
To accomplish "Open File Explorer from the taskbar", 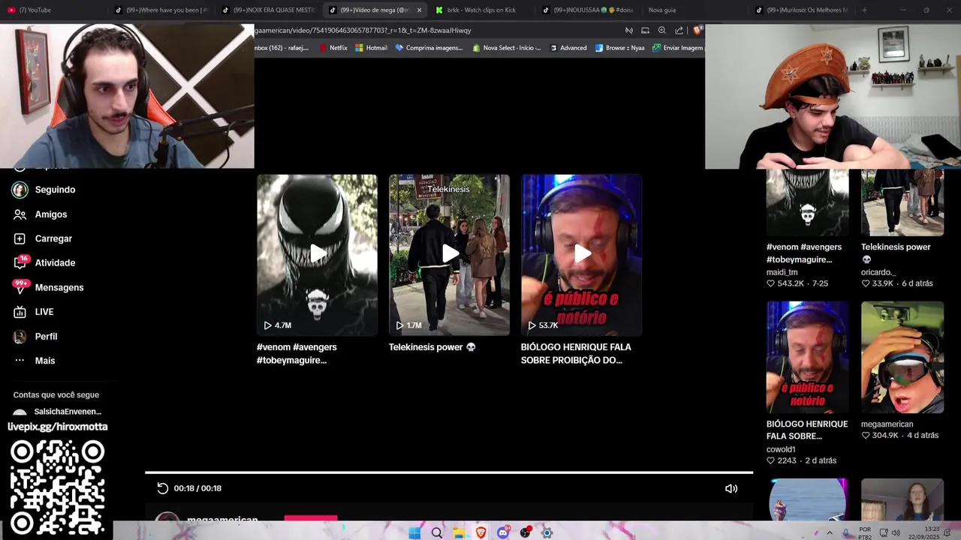I will tap(459, 532).
